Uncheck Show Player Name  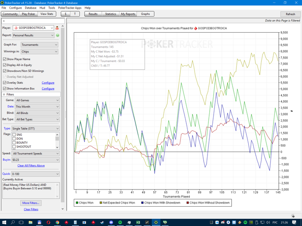coord(5,59)
